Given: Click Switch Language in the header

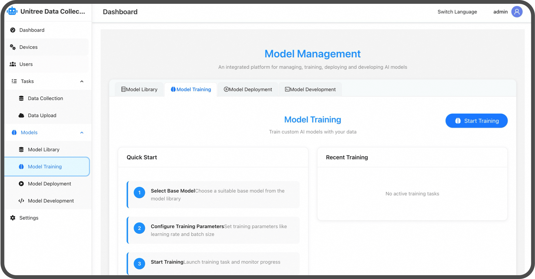Looking at the screenshot, I should (x=457, y=12).
